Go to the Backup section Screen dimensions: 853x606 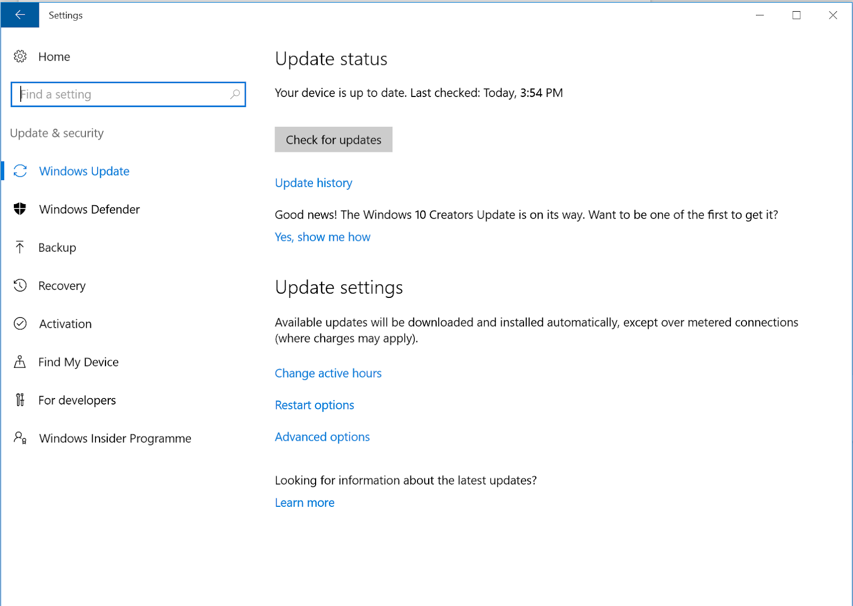[57, 247]
